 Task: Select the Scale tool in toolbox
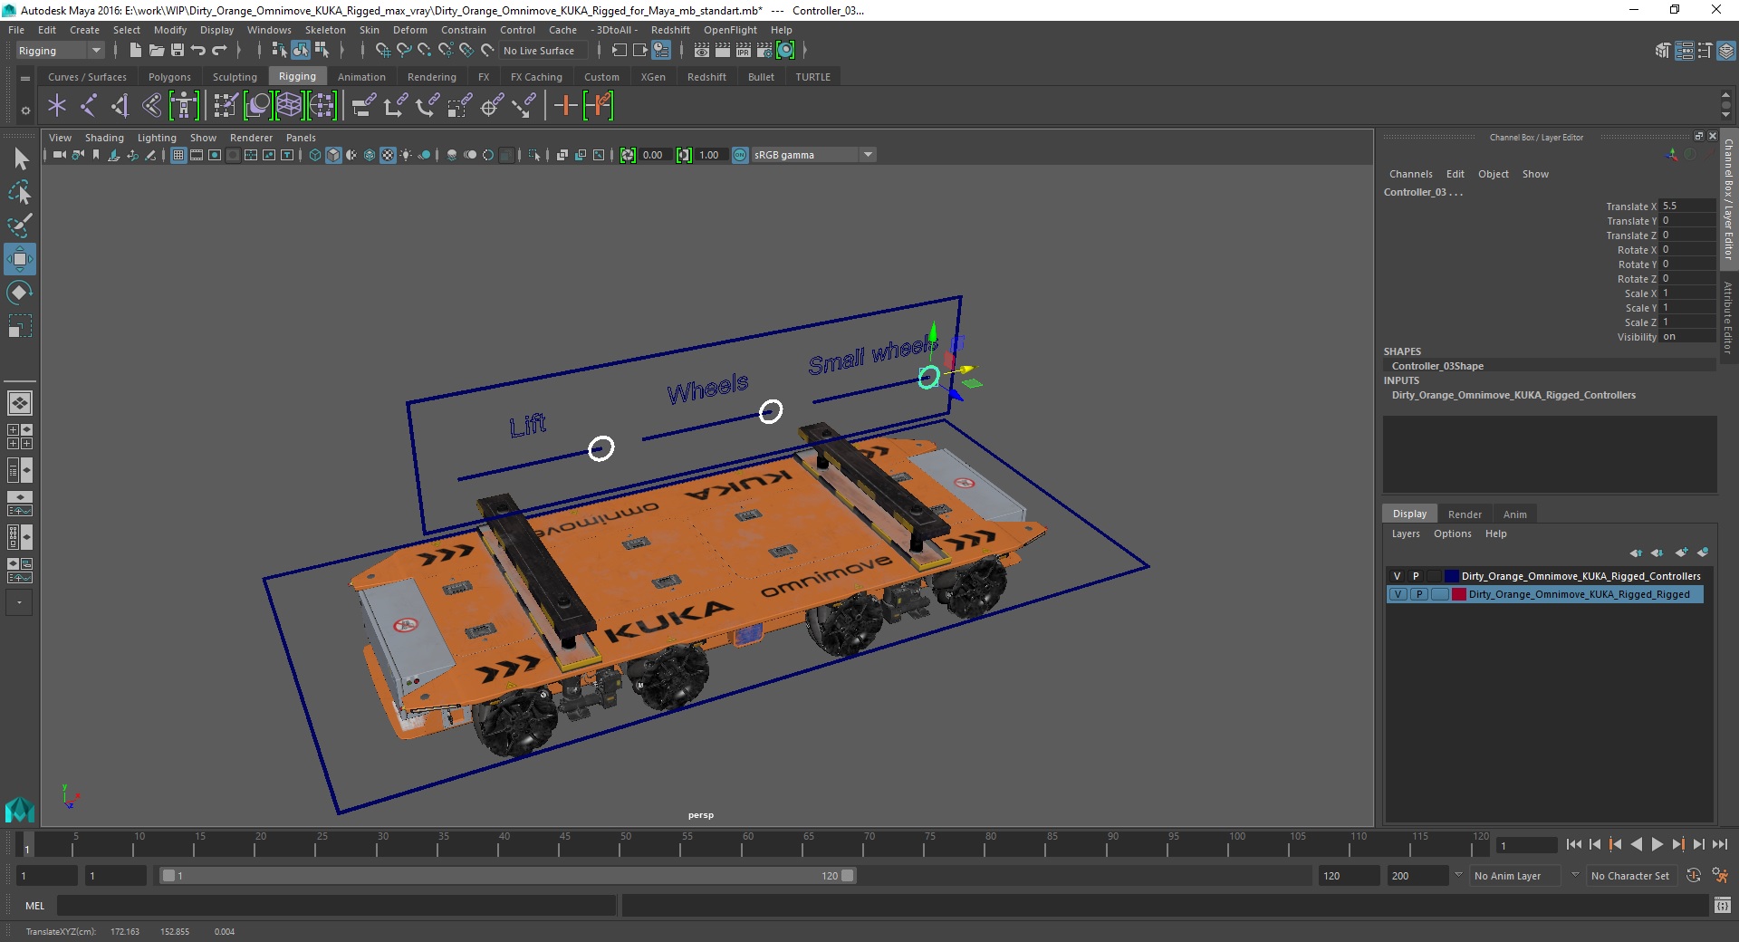[x=19, y=326]
